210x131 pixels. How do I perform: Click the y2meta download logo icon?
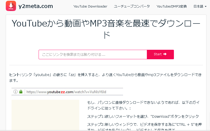point(11,6)
